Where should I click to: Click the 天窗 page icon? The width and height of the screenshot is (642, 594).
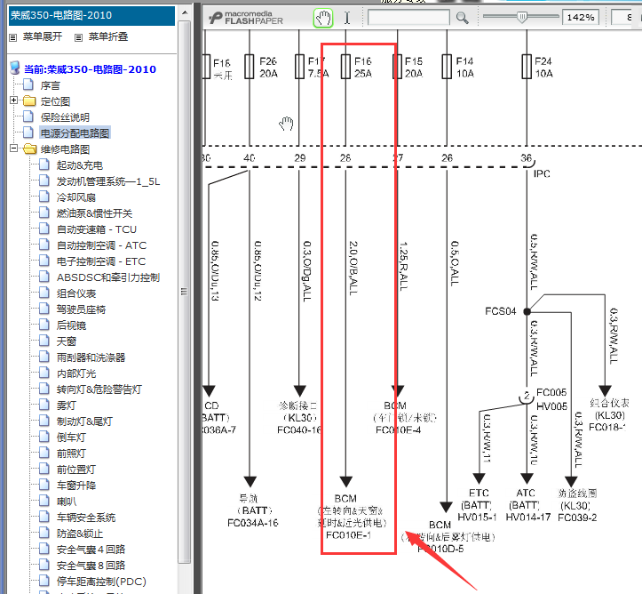click(44, 341)
